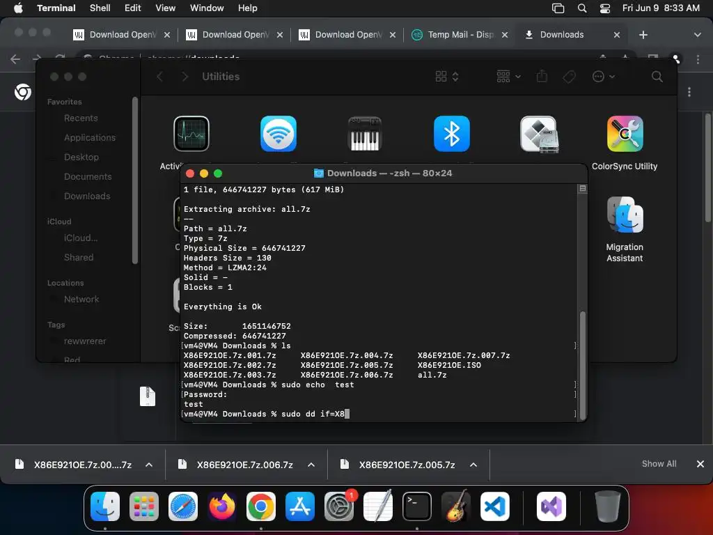The width and height of the screenshot is (713, 535).
Task: Close the Temp Mail tab
Action: (x=505, y=35)
